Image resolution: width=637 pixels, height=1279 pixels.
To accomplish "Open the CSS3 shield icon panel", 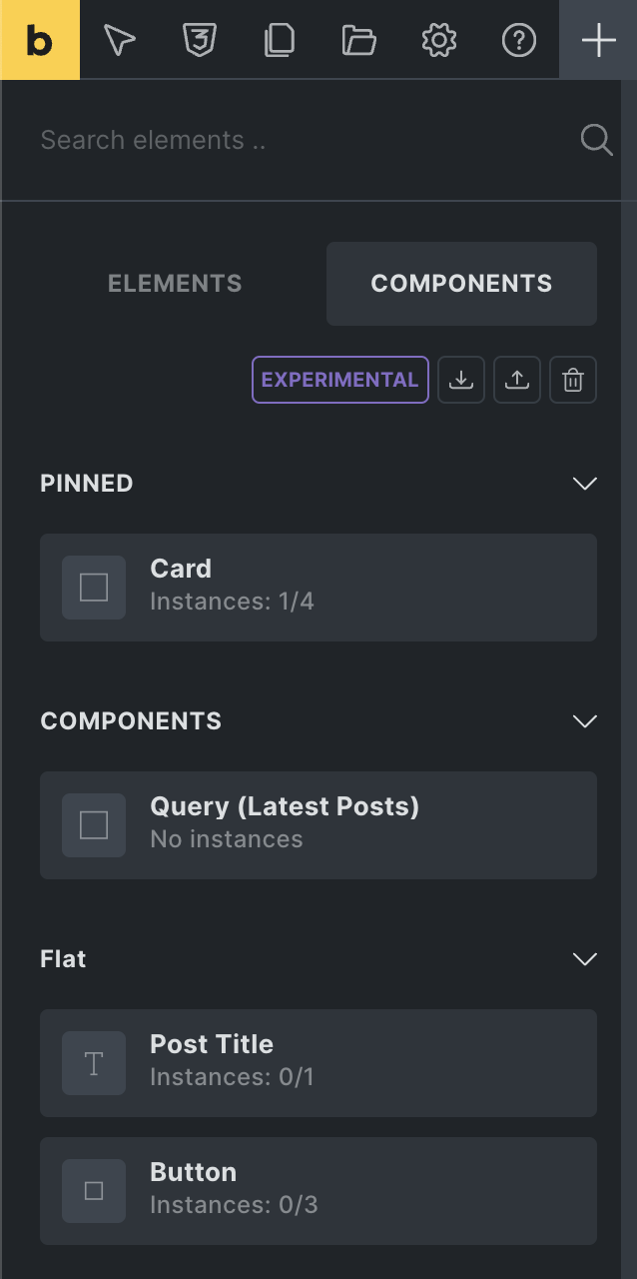I will coord(200,40).
